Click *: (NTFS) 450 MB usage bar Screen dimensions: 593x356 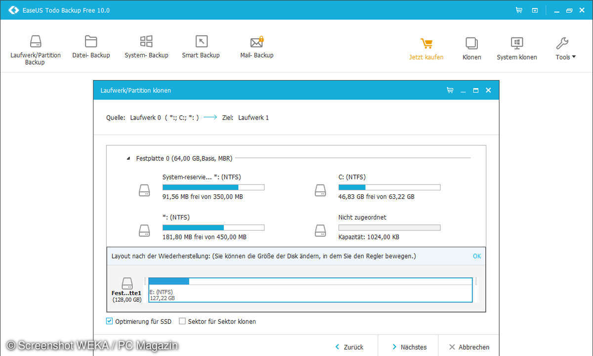(213, 227)
